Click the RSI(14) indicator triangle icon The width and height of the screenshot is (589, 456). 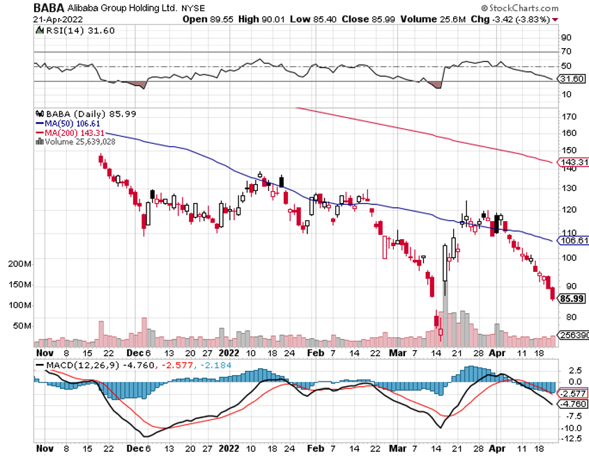tap(40, 31)
